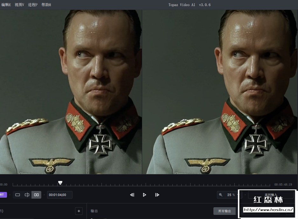298x219 pixels.
Task: Open the 帮助H menu
Action: pyautogui.click(x=46, y=5)
